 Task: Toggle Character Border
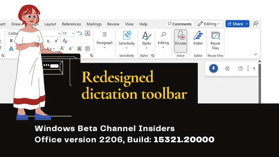tap(88, 33)
